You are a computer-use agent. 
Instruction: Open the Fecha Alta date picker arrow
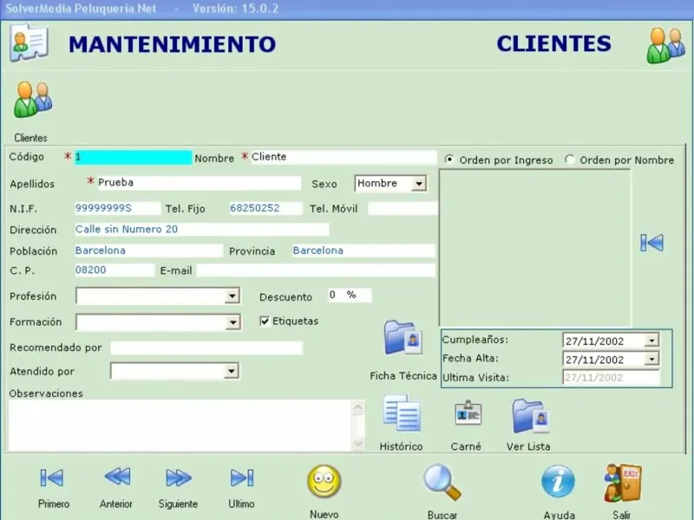click(x=651, y=359)
